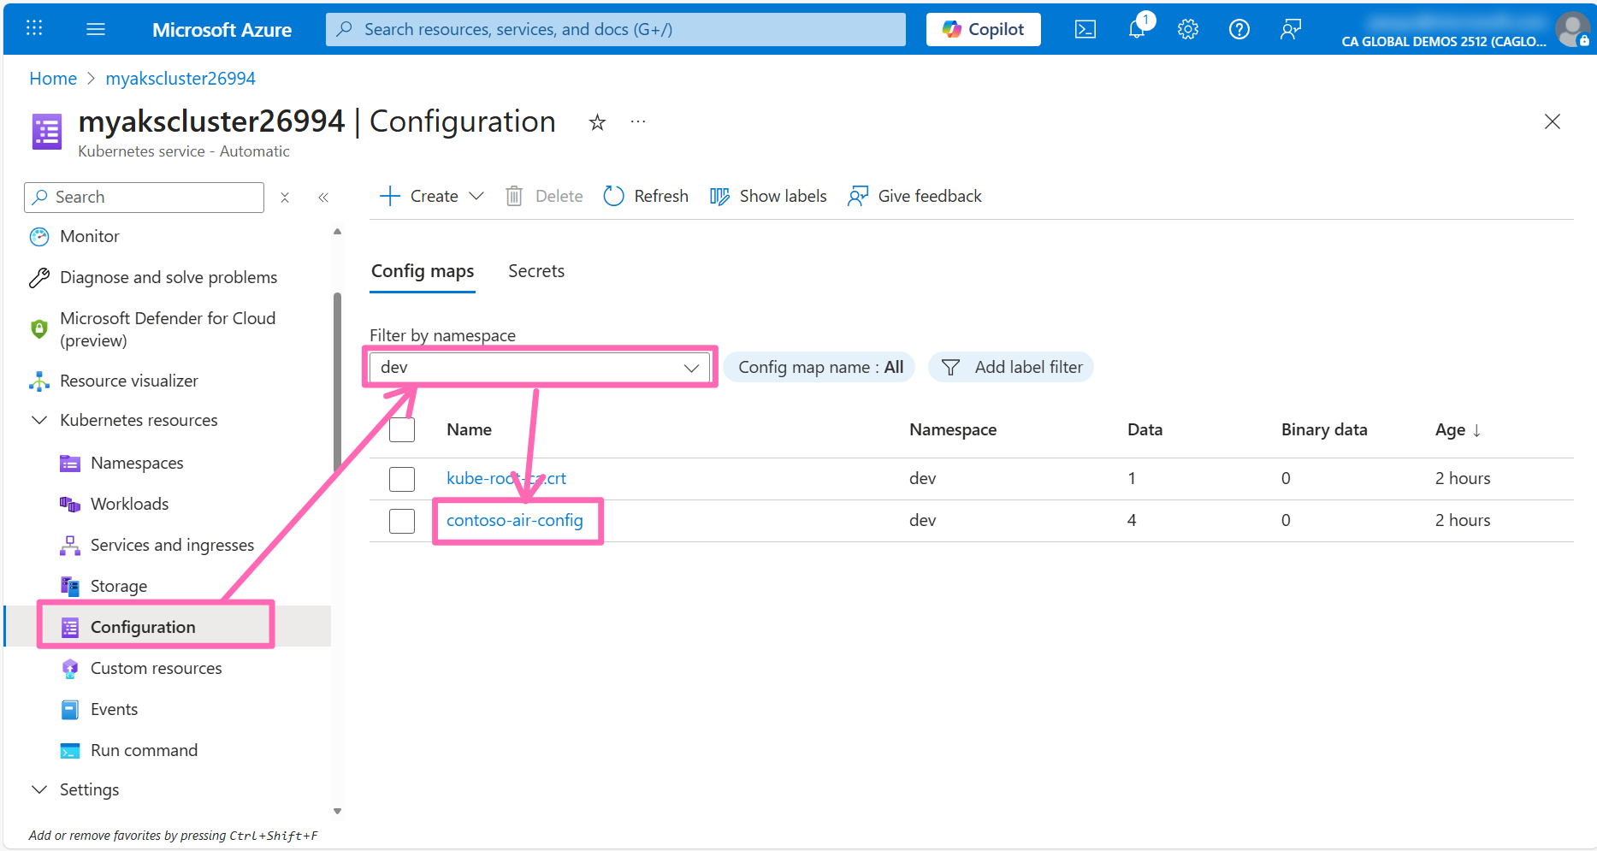Click Add label filter button
Screen dimensions: 1597x851
[1011, 367]
